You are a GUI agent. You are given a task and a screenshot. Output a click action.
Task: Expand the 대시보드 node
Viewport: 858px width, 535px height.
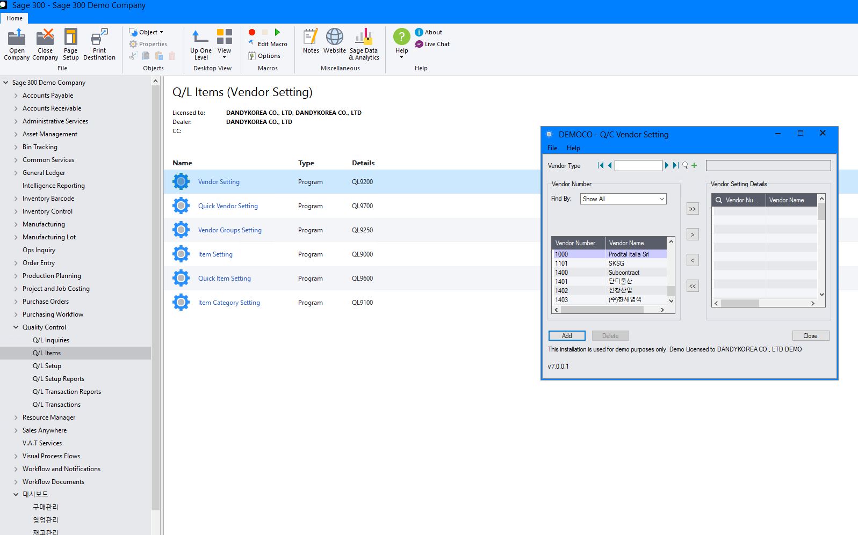click(16, 494)
